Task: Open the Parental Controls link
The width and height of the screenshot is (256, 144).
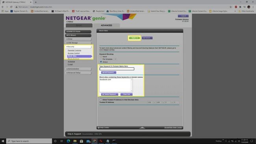Action: click(74, 51)
